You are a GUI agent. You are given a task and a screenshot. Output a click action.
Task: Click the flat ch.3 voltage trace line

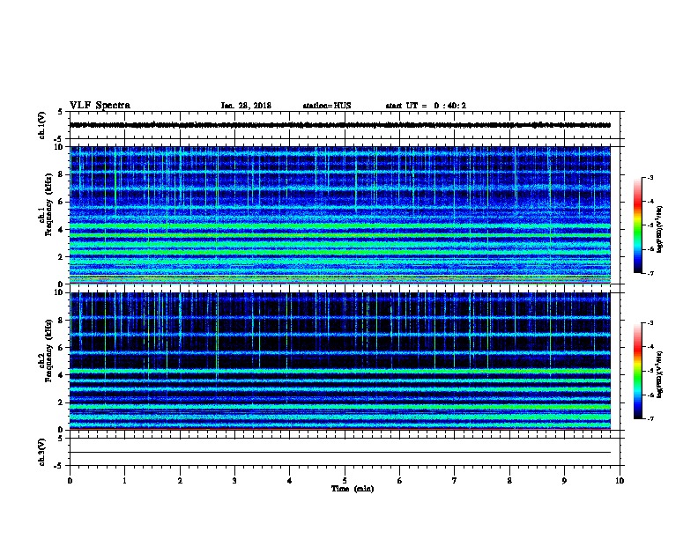coord(340,453)
